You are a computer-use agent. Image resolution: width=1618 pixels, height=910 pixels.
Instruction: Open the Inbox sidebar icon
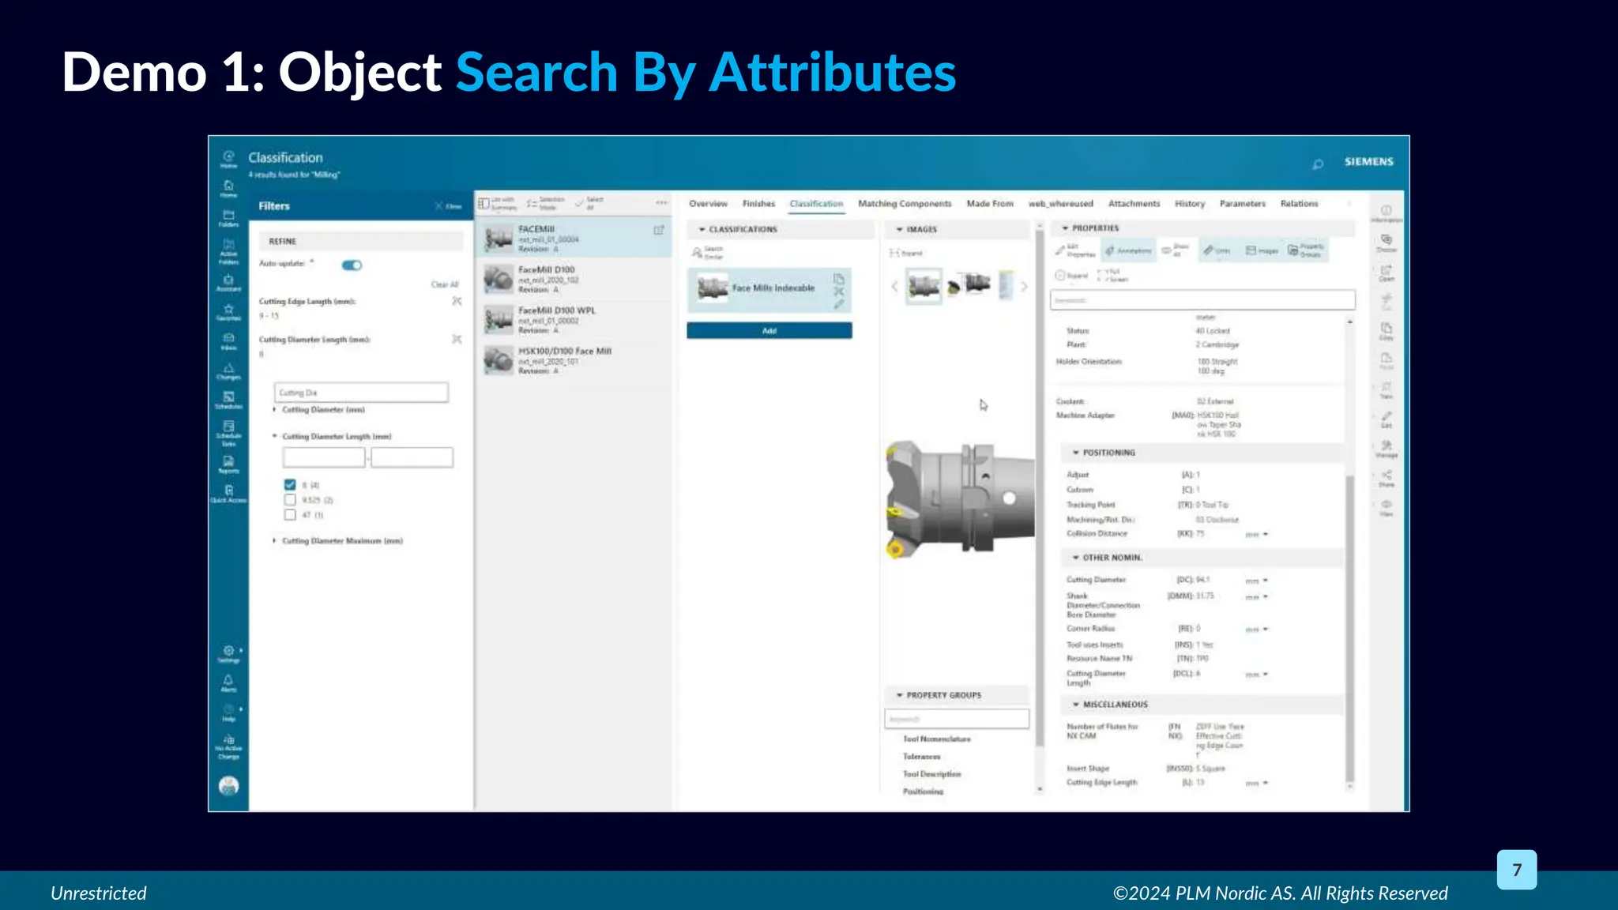(x=228, y=341)
